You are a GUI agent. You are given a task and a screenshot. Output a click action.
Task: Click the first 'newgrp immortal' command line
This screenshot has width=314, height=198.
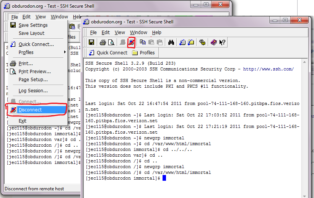point(135,138)
